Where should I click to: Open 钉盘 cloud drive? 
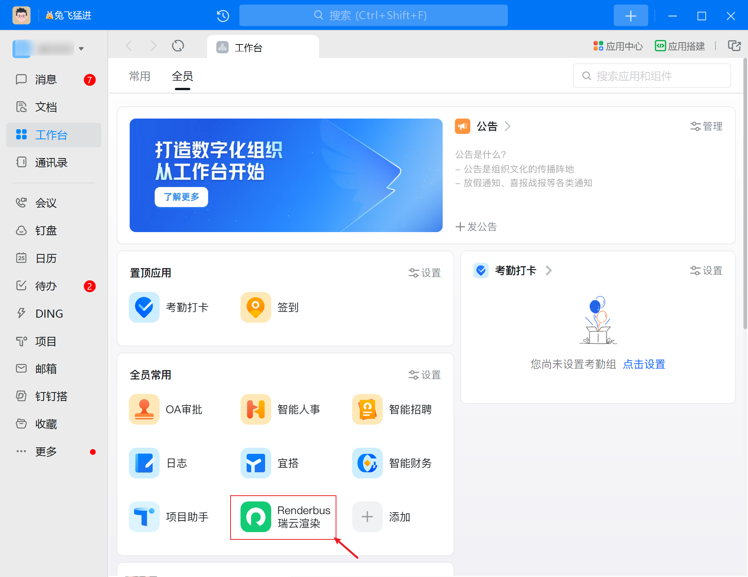click(54, 230)
